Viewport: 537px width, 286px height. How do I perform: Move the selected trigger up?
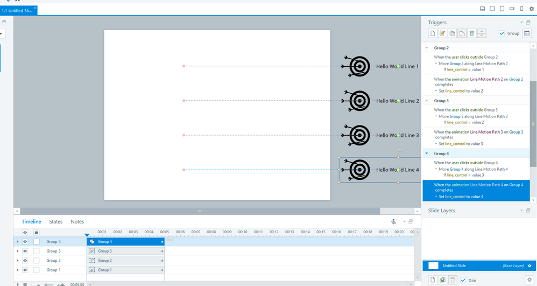click(482, 31)
